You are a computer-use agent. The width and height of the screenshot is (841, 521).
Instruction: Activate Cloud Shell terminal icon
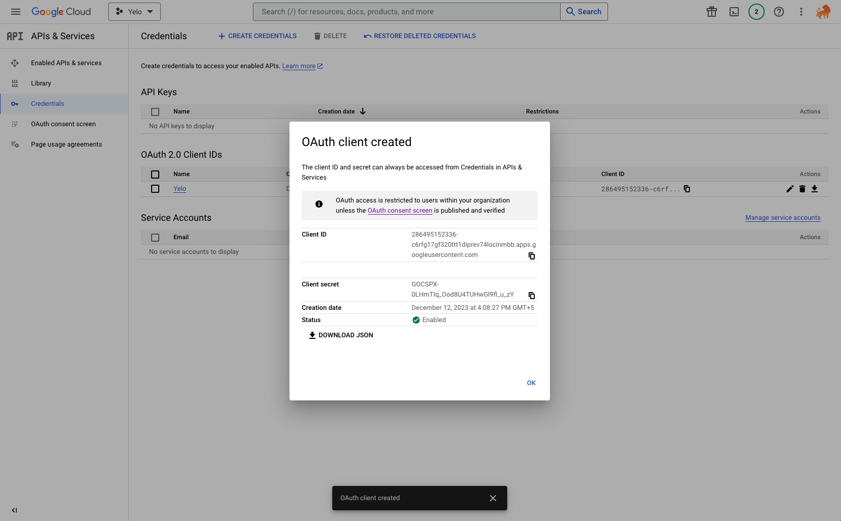point(734,12)
